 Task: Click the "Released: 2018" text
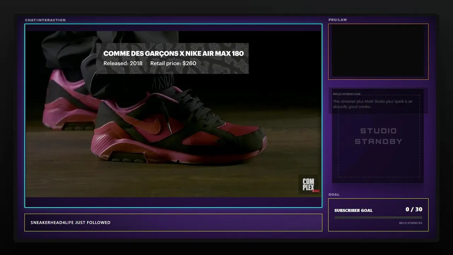[123, 63]
